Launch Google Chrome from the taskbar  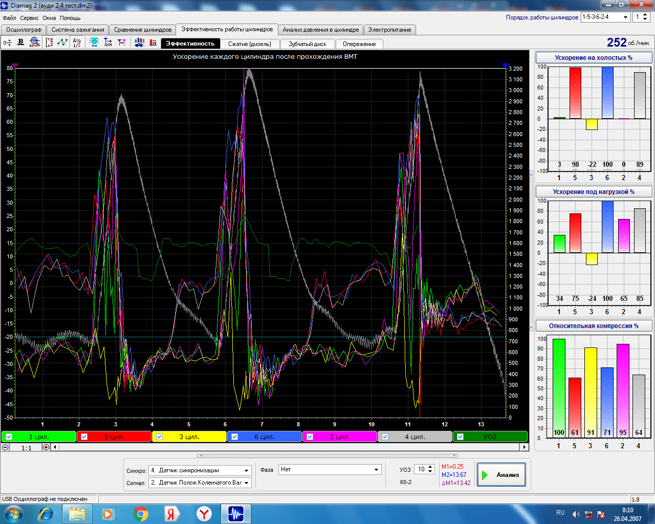tap(141, 513)
